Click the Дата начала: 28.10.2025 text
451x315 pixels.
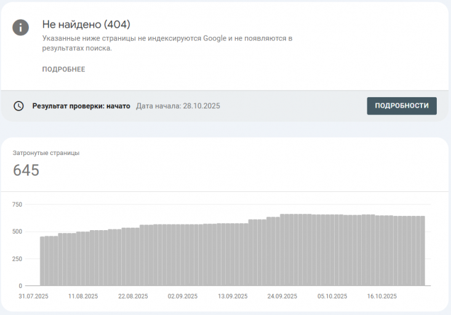178,106
